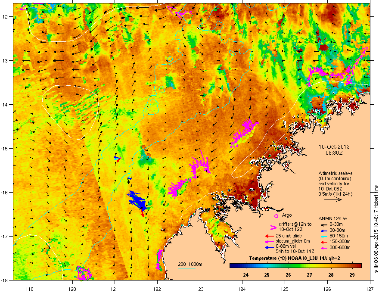Viewport: 379px width, 293px height.
Task: Click the 150-300m depth label
Action: pyautogui.click(x=340, y=241)
